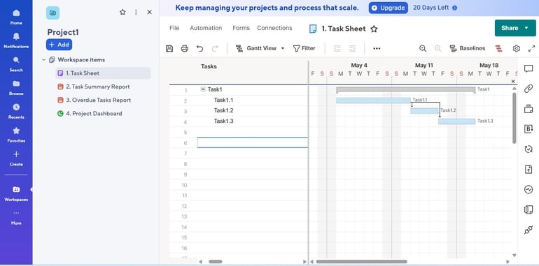Click the Print icon in toolbar
The width and height of the screenshot is (539, 266).
pyautogui.click(x=185, y=48)
